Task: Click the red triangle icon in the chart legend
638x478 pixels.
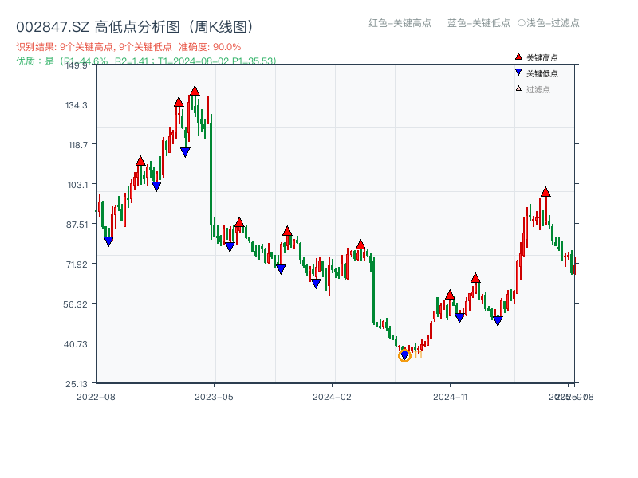Action: [x=518, y=57]
